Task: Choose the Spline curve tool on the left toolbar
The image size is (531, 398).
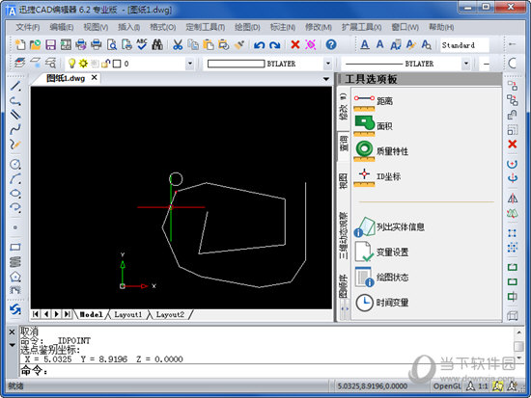Action: pyautogui.click(x=15, y=129)
